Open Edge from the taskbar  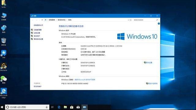pos(59,107)
